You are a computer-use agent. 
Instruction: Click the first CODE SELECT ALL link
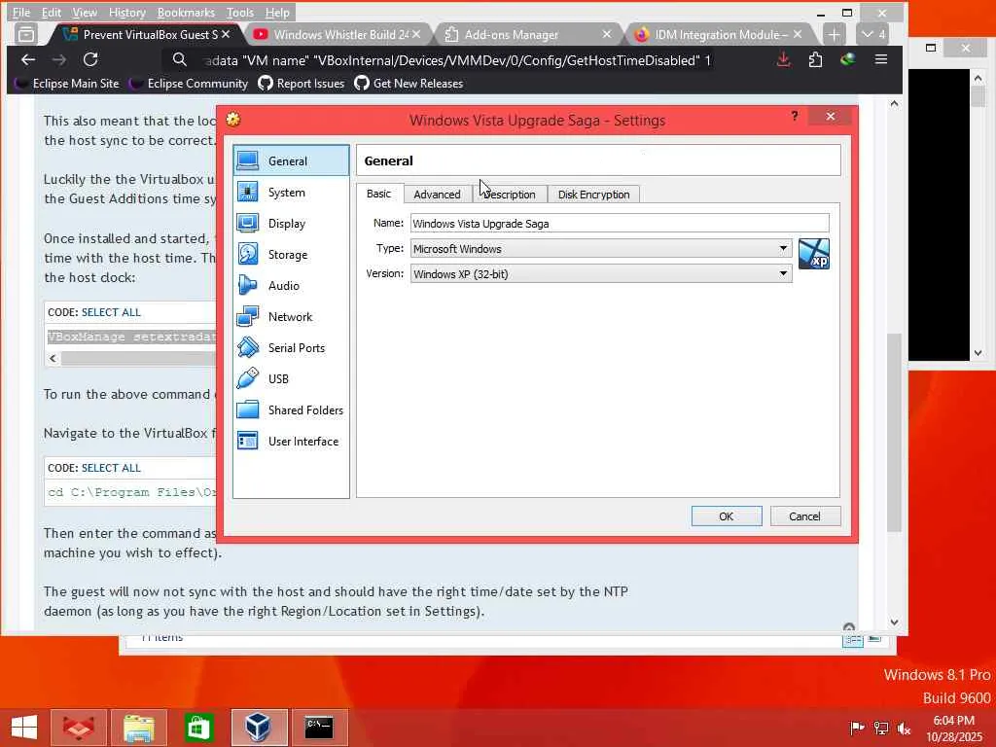111,312
